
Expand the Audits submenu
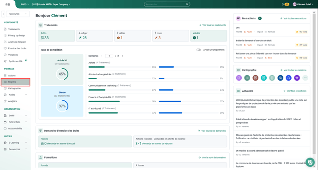point(26,95)
